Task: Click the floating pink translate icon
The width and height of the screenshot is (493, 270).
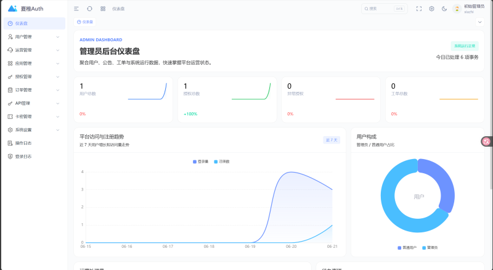Action: (487, 142)
